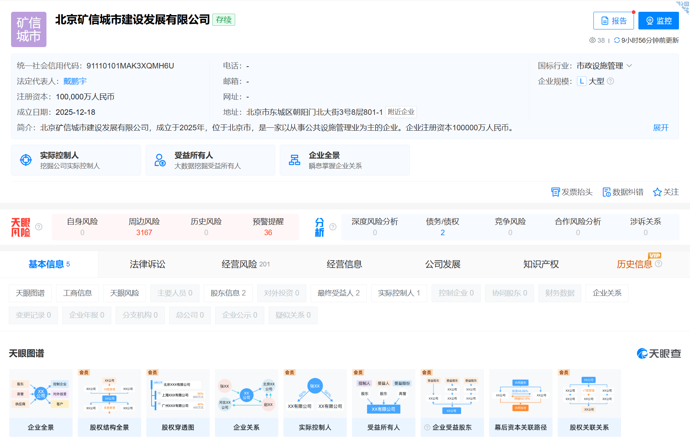This screenshot has width=690, height=442.
Task: Open 合作风险分析
Action: pos(578,227)
